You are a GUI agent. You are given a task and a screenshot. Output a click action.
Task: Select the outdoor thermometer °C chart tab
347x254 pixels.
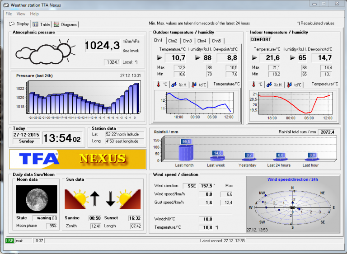(162, 85)
